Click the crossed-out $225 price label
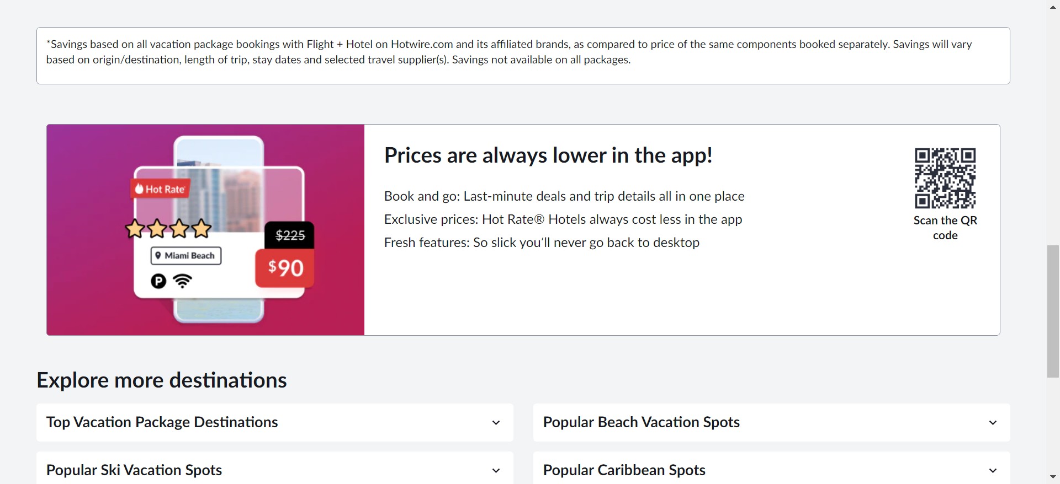 tap(290, 235)
